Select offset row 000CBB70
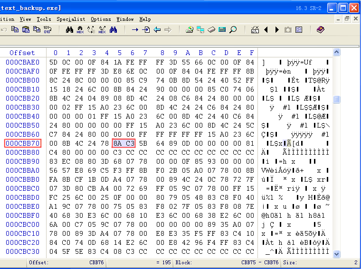Image resolution: width=361 pixels, height=269 pixels. click(x=23, y=143)
